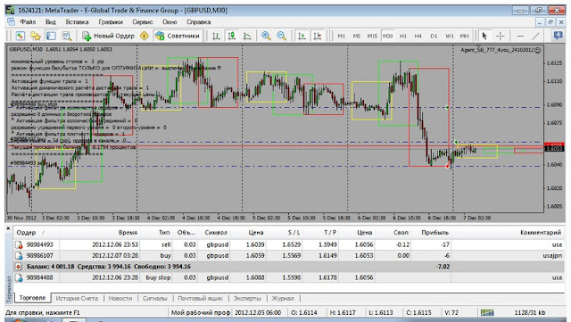Screen dimensions: 571x322
Task: Click the Новый Ордер button
Action: point(109,36)
